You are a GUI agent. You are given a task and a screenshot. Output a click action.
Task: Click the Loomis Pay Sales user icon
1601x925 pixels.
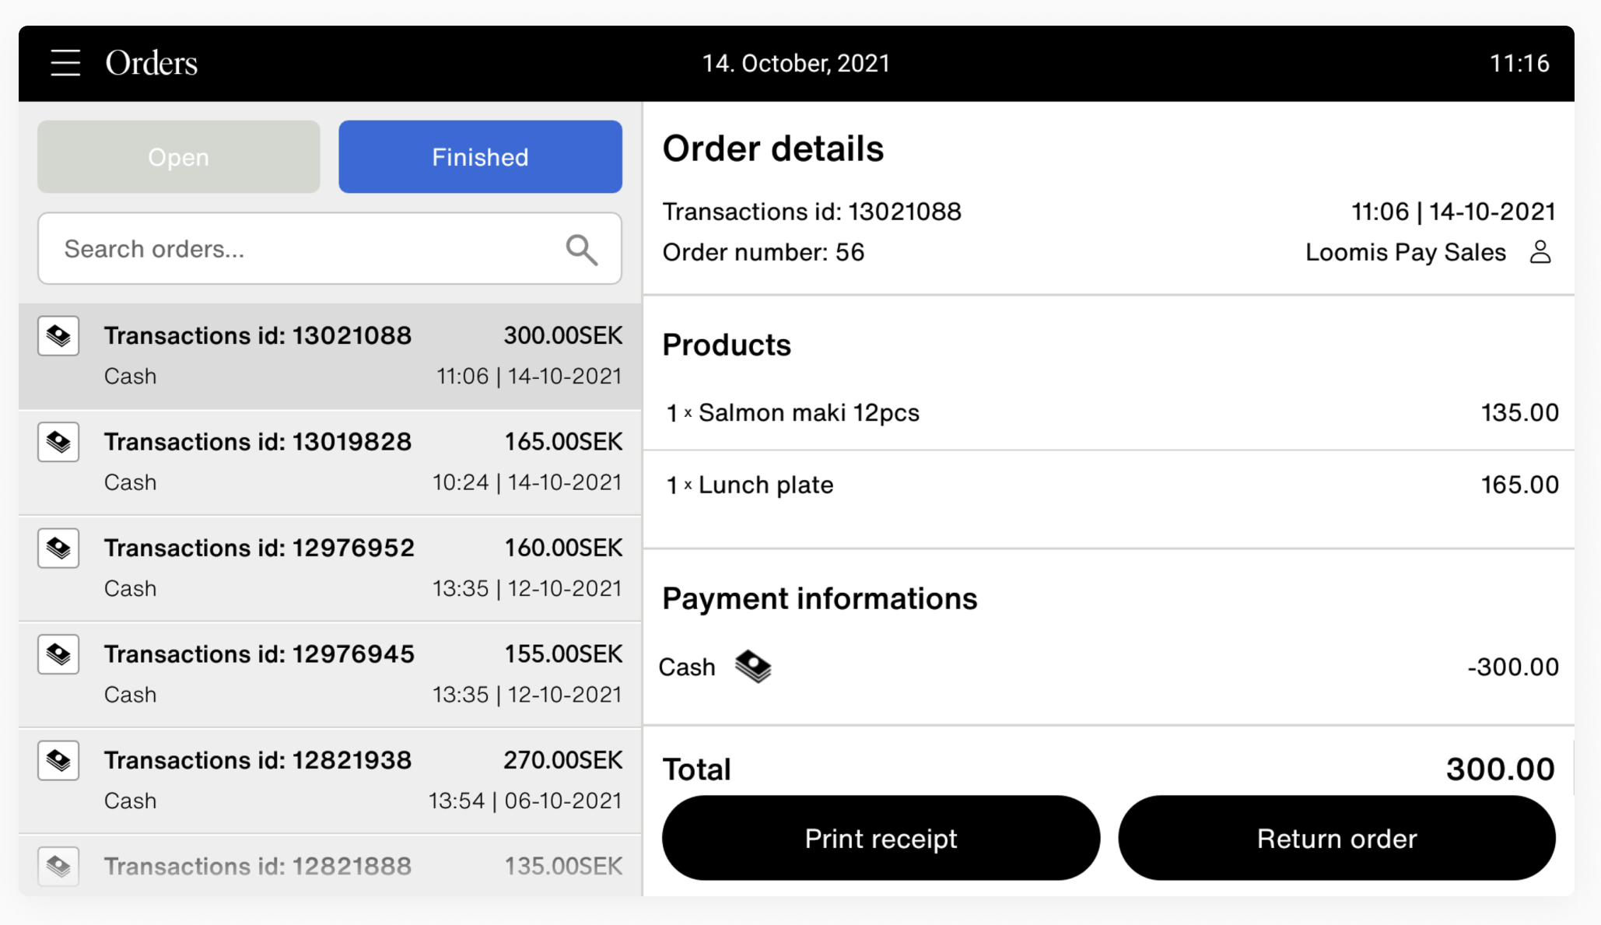click(1540, 252)
